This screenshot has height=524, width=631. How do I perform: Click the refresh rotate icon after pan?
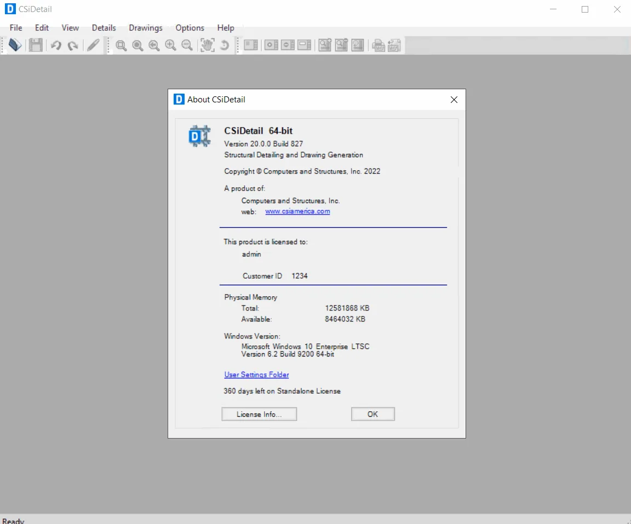(x=225, y=45)
